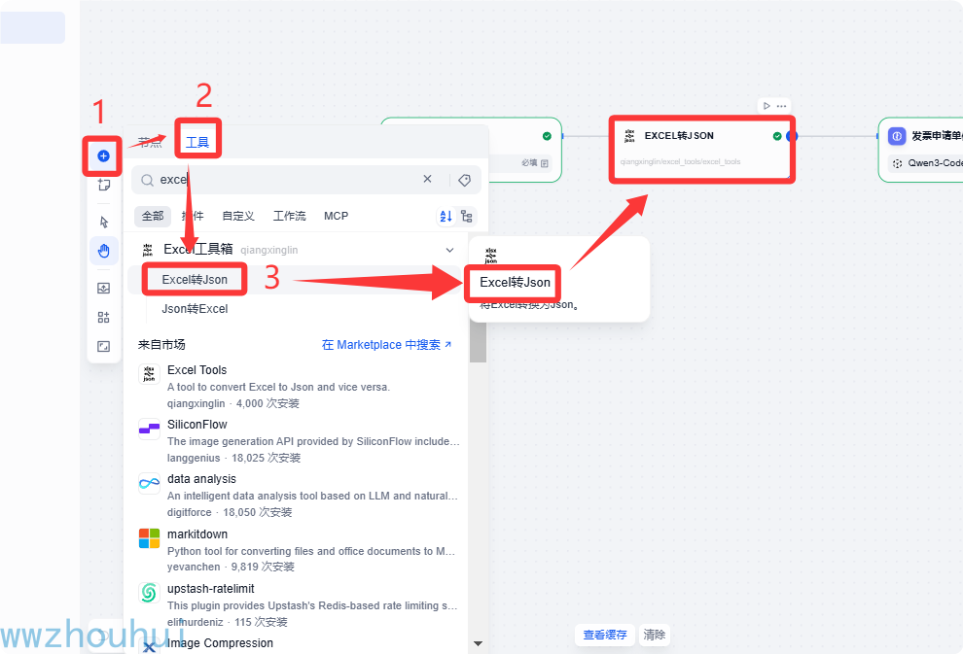Open the markitdown marketplace entry title

[x=197, y=534]
